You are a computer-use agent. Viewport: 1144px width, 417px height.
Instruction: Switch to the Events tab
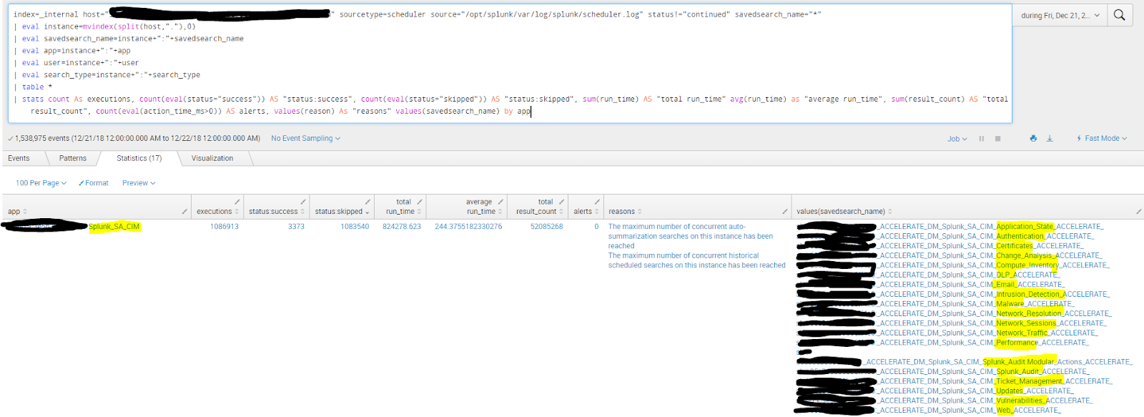click(19, 158)
